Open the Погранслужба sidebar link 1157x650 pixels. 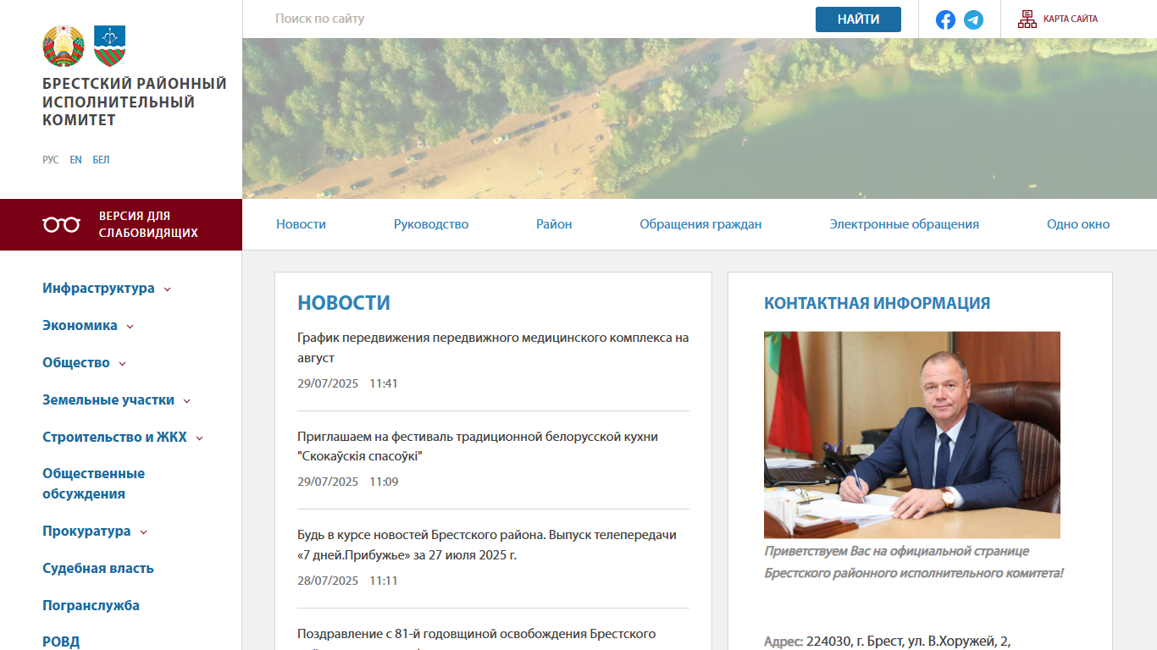(x=91, y=606)
